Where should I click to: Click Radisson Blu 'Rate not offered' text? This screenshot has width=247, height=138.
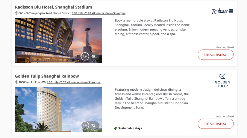[x=225, y=47]
